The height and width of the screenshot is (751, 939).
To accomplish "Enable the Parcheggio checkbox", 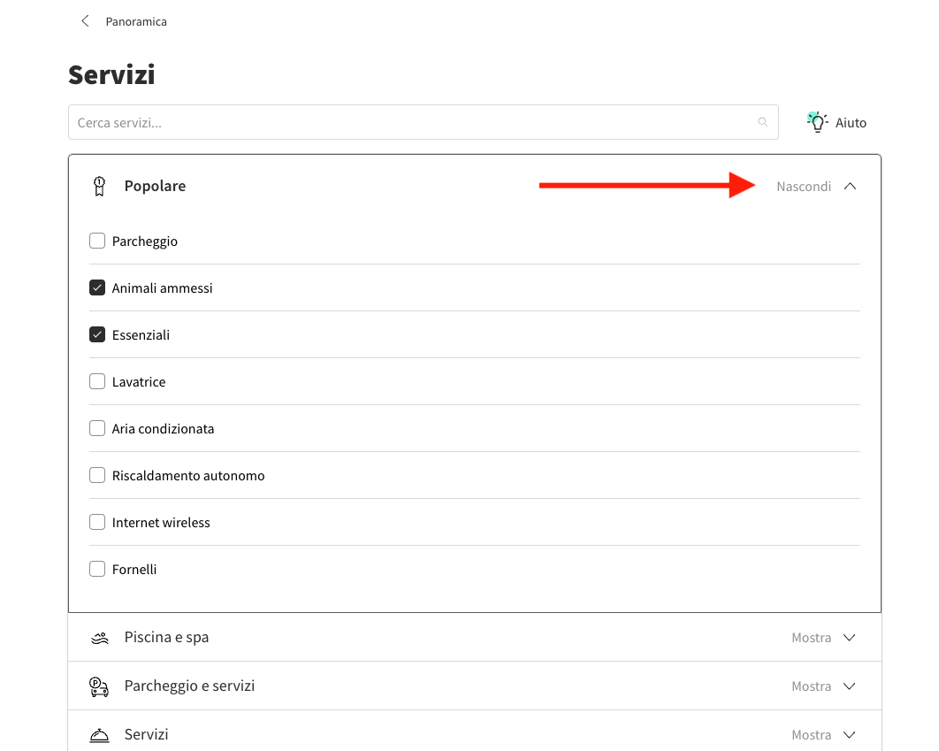I will click(97, 241).
